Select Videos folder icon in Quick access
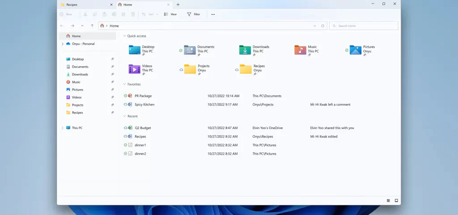Image resolution: width=458 pixels, height=215 pixels. [x=135, y=69]
